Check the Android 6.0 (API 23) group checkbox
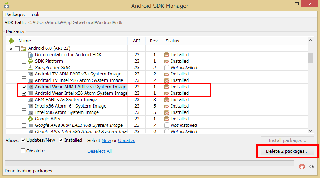 17,48
